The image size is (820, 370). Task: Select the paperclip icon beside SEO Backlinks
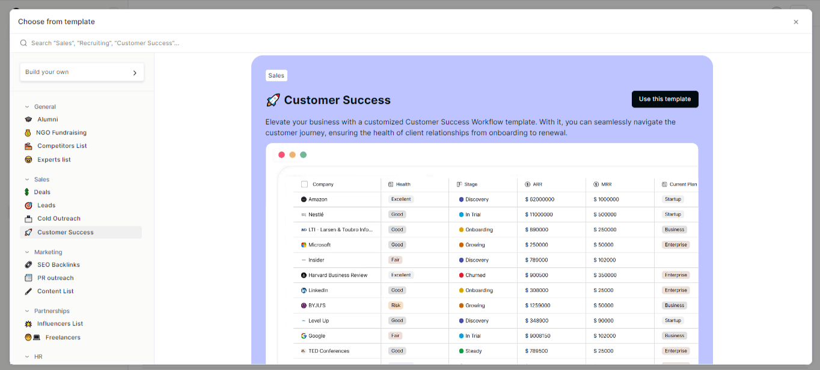click(x=28, y=264)
